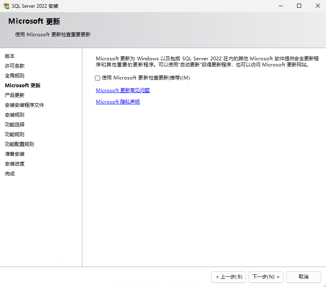Select 全局规则 step in sidebar

pos(15,76)
